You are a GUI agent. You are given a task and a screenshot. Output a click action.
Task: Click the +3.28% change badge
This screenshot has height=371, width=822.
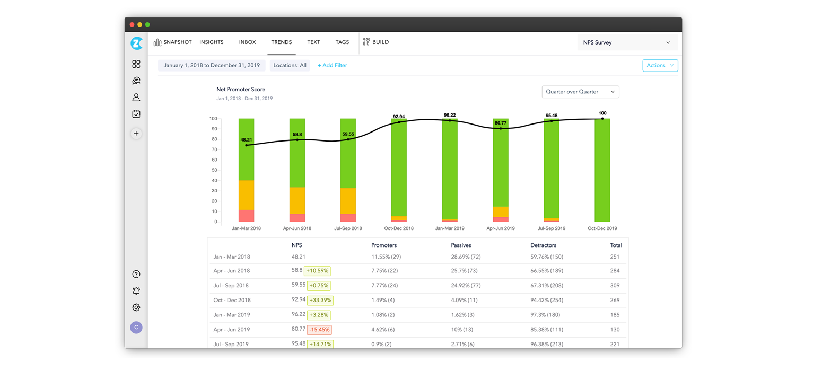[319, 315]
